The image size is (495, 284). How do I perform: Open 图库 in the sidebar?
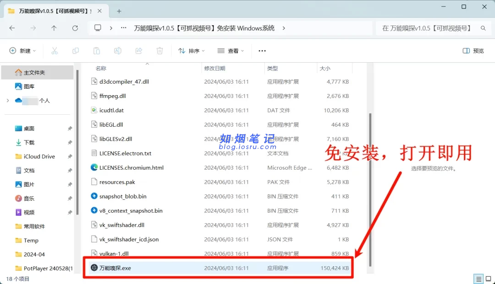point(25,86)
